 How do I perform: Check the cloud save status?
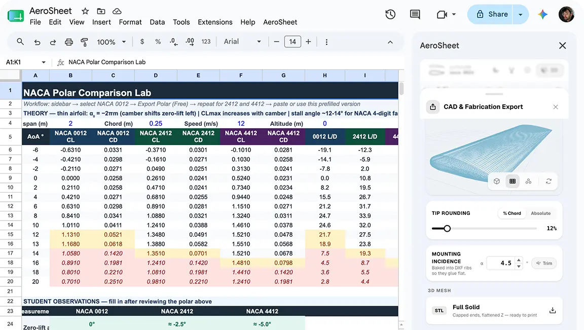coord(117,11)
